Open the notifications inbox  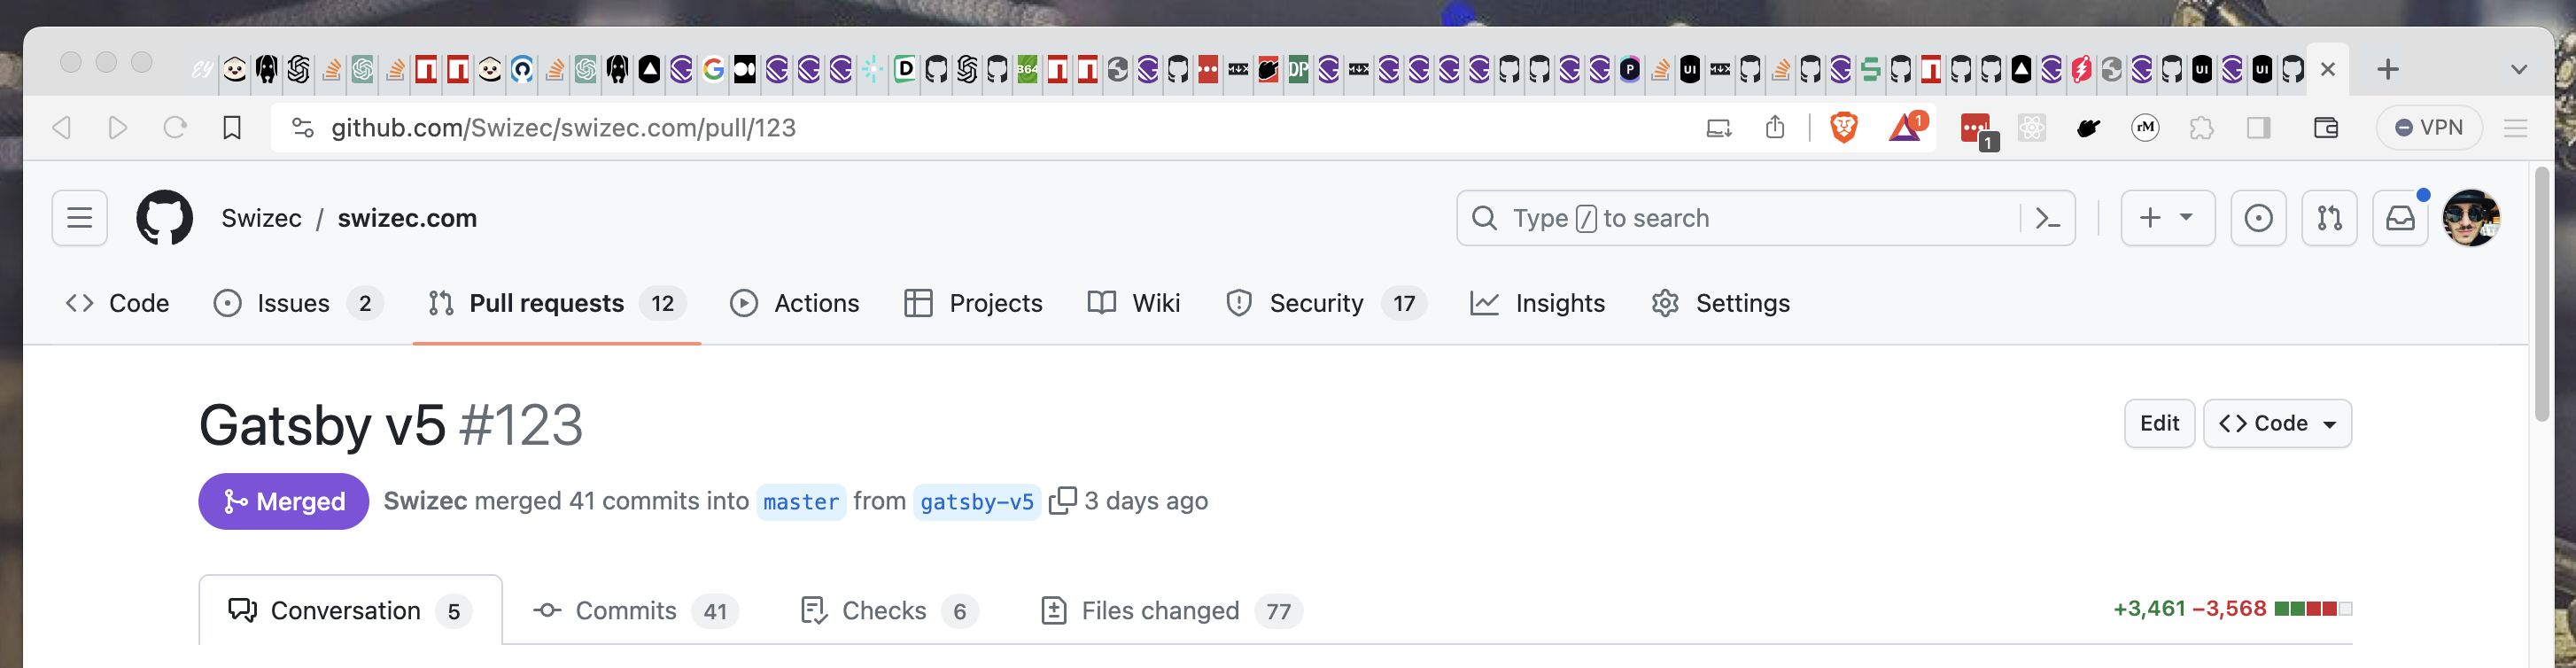click(x=2400, y=218)
